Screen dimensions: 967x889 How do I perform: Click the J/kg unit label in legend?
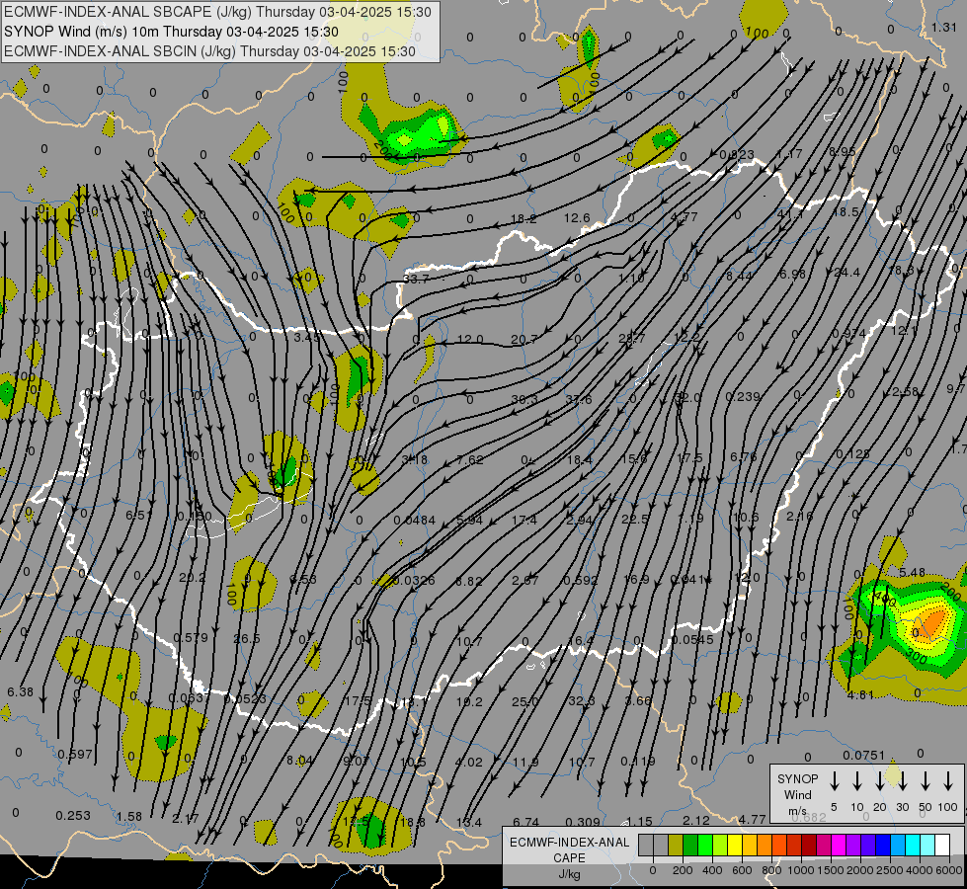pos(569,874)
